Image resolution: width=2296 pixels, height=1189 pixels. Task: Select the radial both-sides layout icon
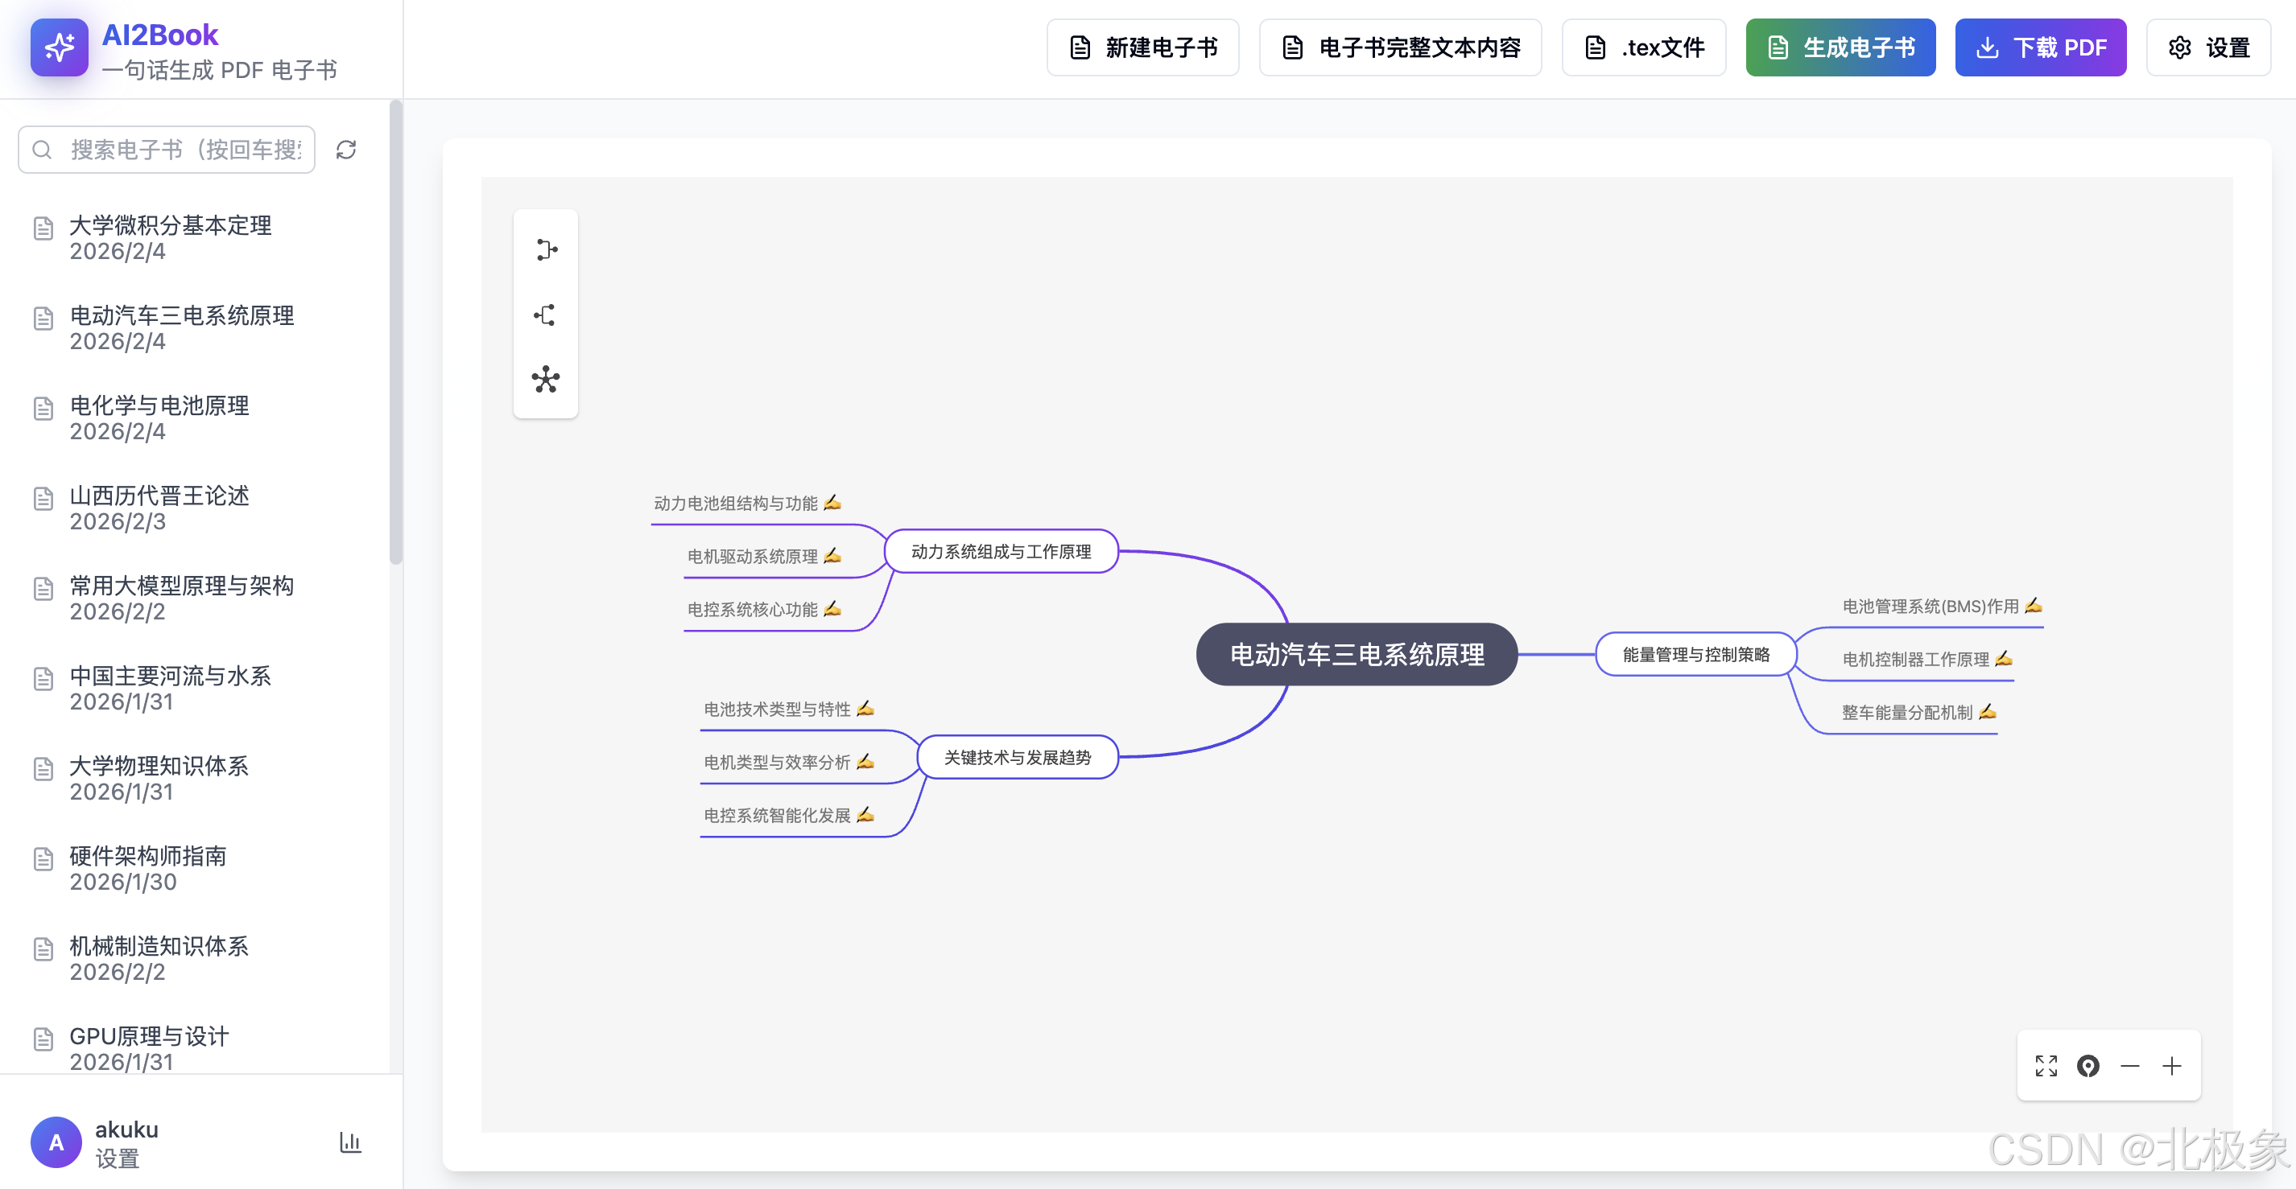click(x=546, y=380)
